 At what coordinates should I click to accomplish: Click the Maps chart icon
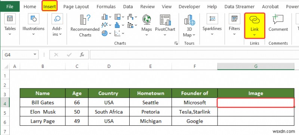147,20
